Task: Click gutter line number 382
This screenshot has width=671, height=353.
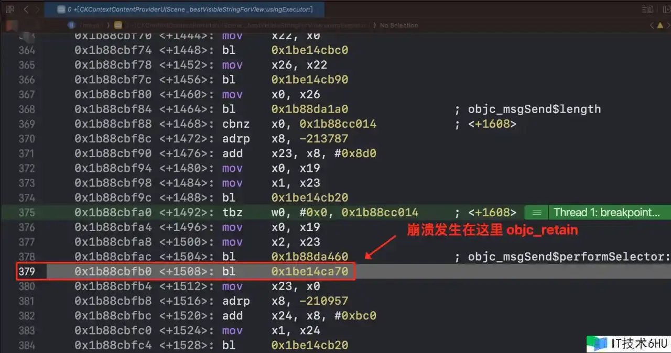Action: point(26,316)
